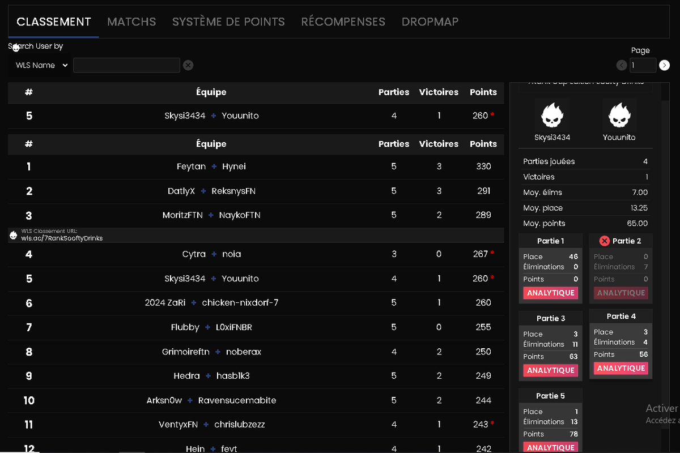Select 2024 ZaRi + chicken-nixdorf-7 row
The image size is (680, 453).
pos(256,303)
